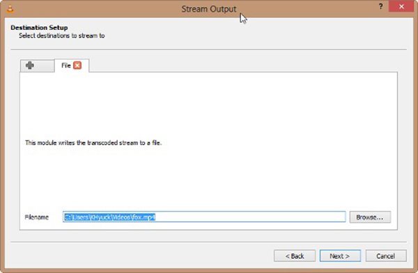Close the File tab with red X
The height and width of the screenshot is (273, 418).
coord(77,65)
